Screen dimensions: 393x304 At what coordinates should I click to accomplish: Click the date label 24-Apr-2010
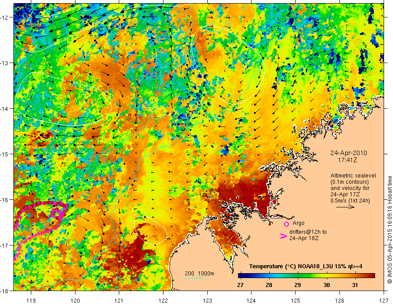point(349,153)
